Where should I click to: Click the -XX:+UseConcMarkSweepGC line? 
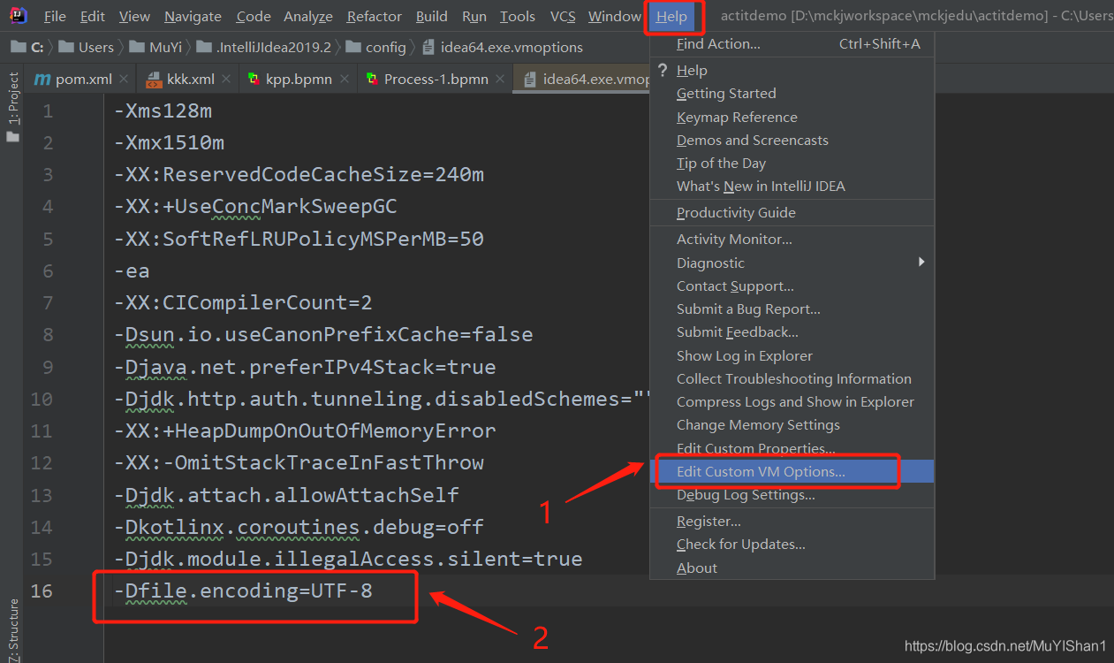[255, 207]
